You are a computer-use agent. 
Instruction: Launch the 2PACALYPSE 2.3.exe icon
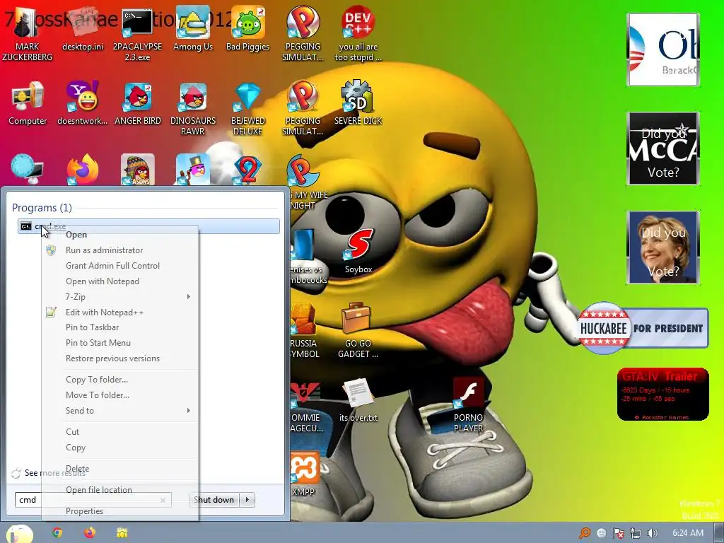137,34
